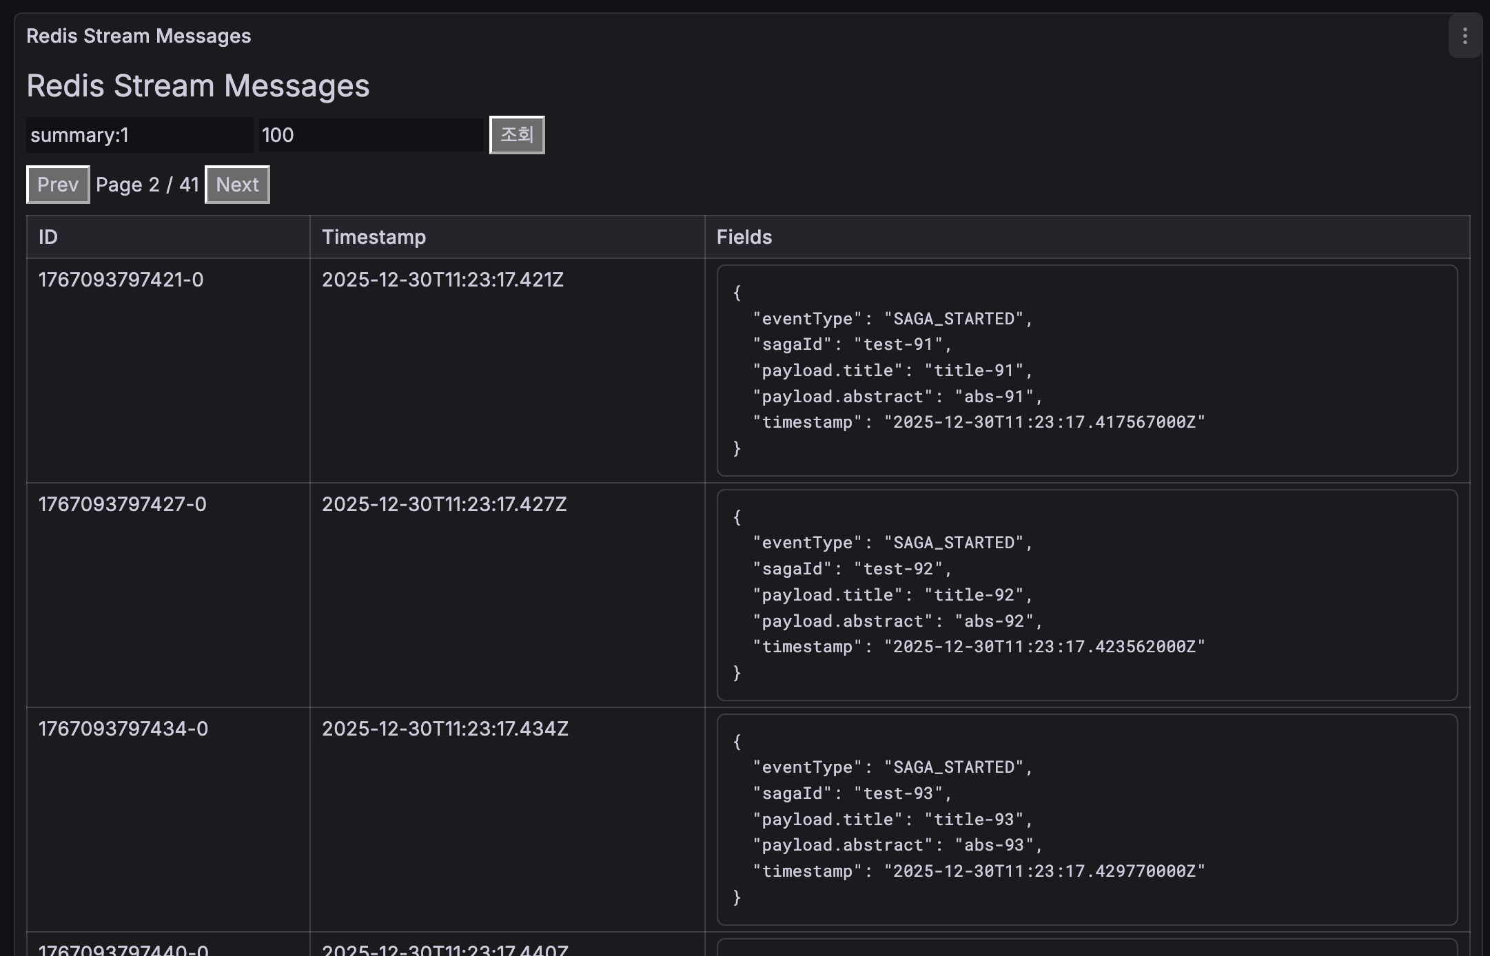
Task: Click the summary:1 stream key field
Action: 139,135
